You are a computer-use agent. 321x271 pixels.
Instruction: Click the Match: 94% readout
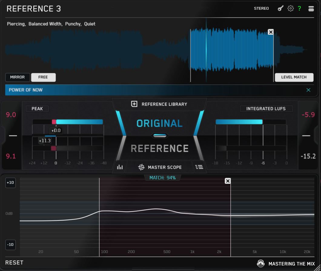(163, 178)
